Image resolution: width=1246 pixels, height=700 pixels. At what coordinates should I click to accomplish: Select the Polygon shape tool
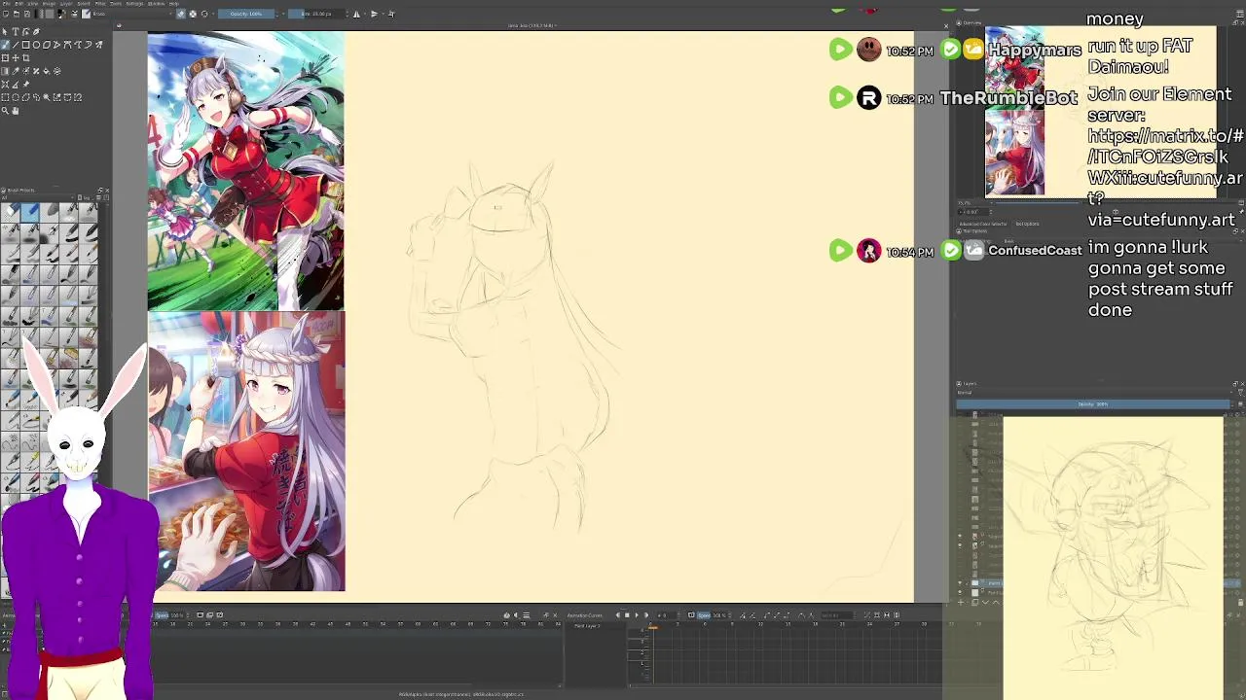tap(46, 45)
